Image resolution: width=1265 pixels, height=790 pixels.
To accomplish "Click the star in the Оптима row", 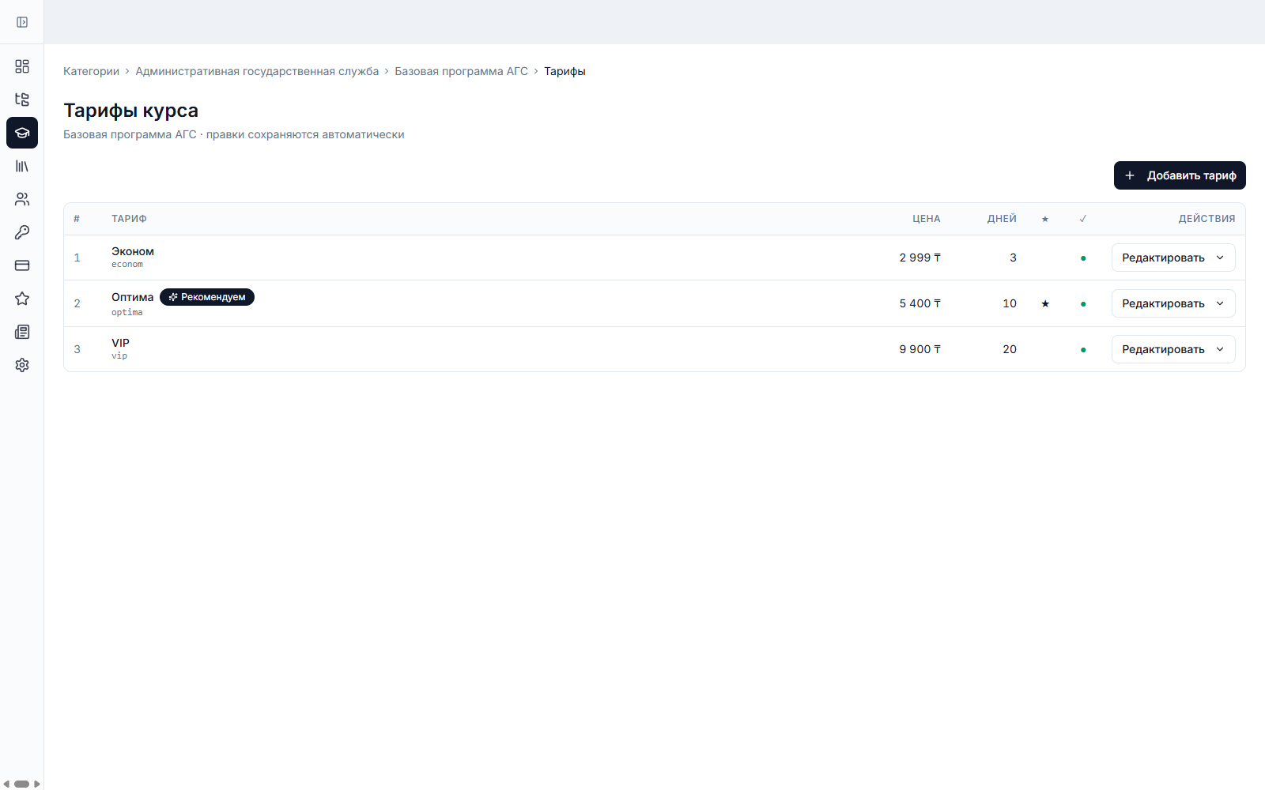I will coord(1045,303).
